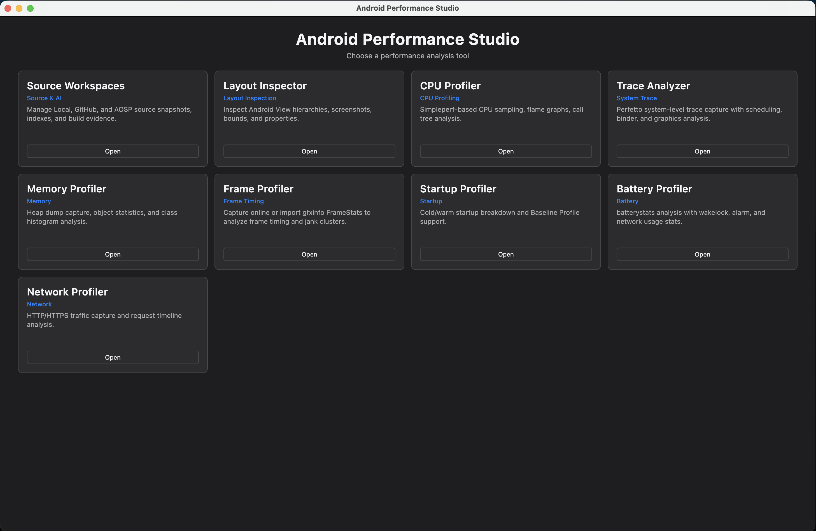Image resolution: width=816 pixels, height=531 pixels.
Task: Open the Network Profiler tool
Action: (113, 357)
